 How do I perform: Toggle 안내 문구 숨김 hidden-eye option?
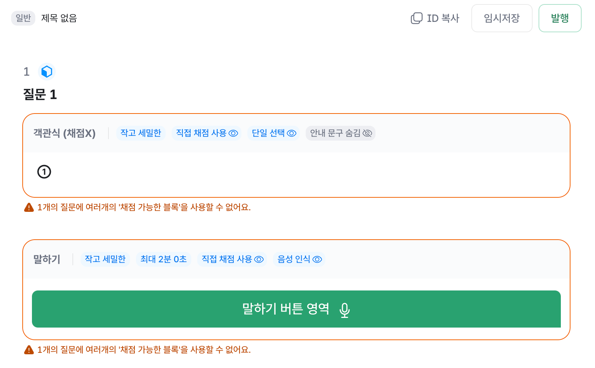coord(341,133)
